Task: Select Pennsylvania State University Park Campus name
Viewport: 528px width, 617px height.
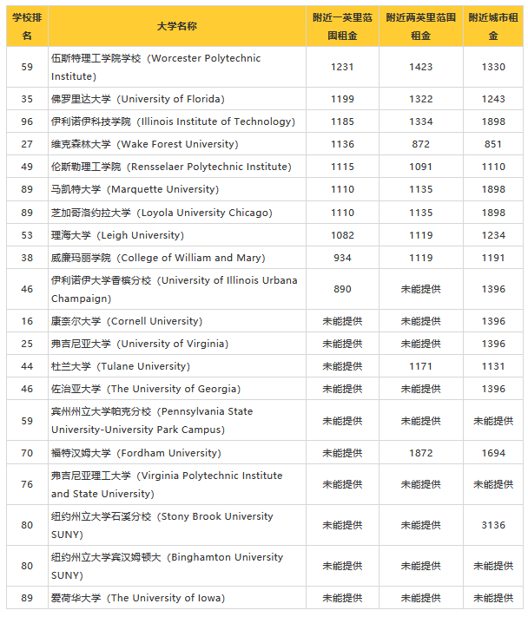Action: (177, 421)
